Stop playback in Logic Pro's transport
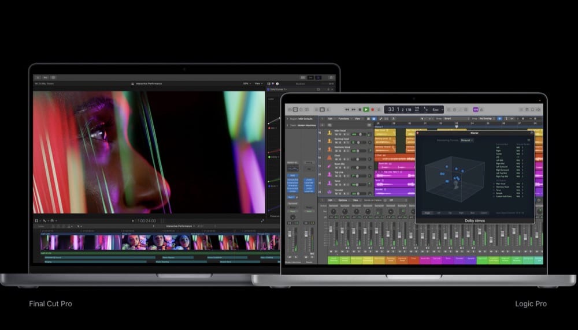Screen dimensions: 578x330 [x=360, y=110]
